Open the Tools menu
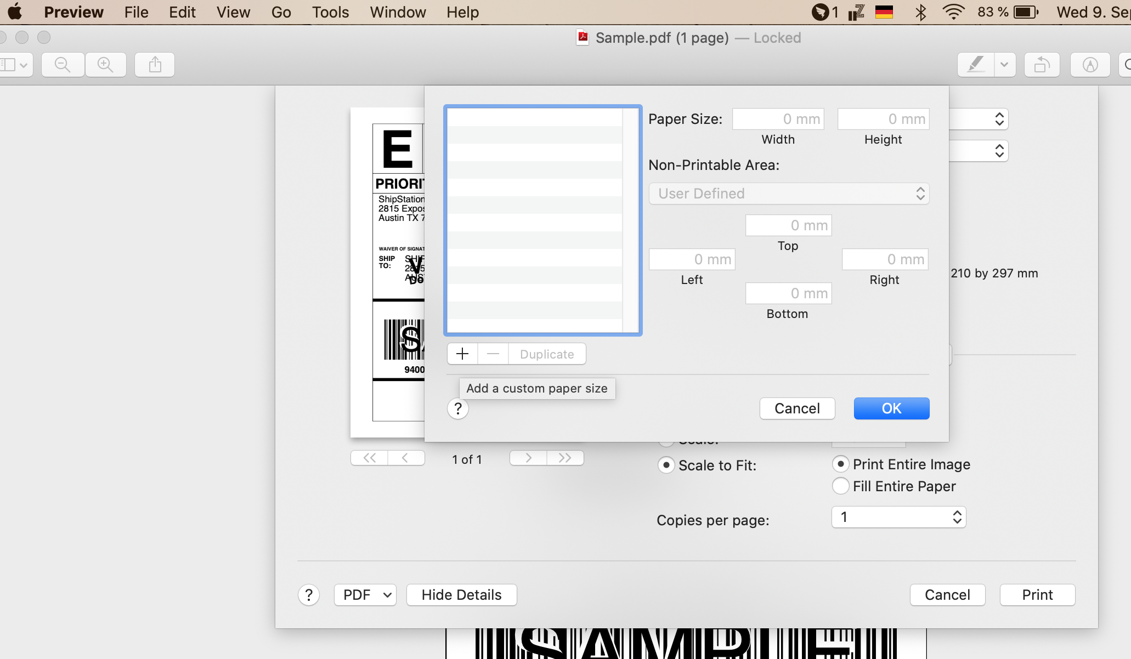The image size is (1131, 659). [330, 12]
